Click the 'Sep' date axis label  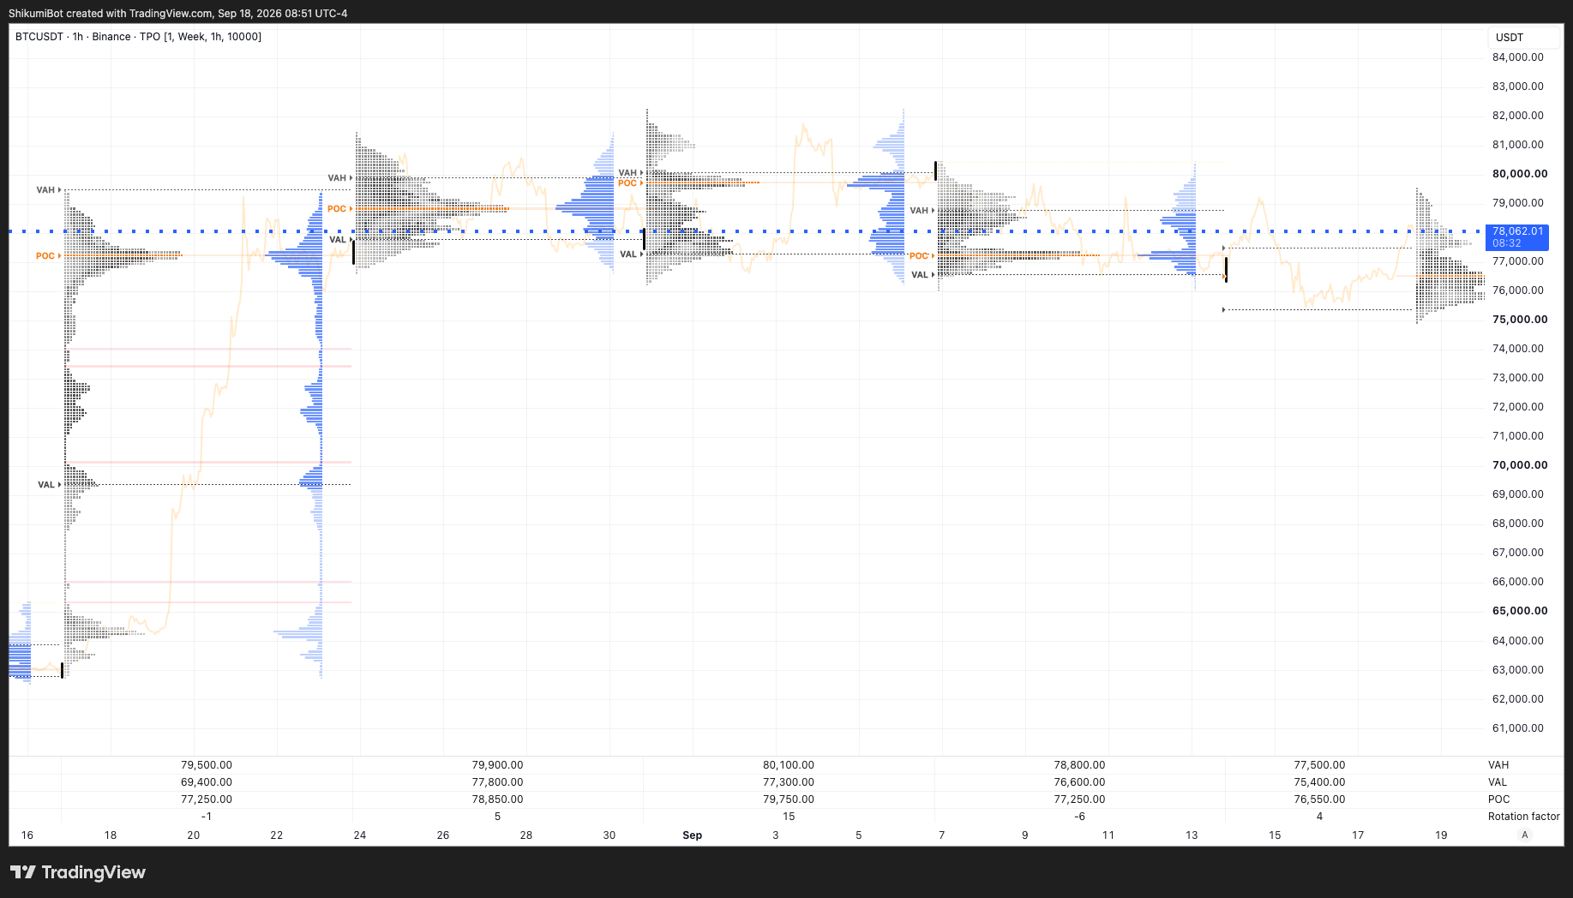tap(692, 835)
